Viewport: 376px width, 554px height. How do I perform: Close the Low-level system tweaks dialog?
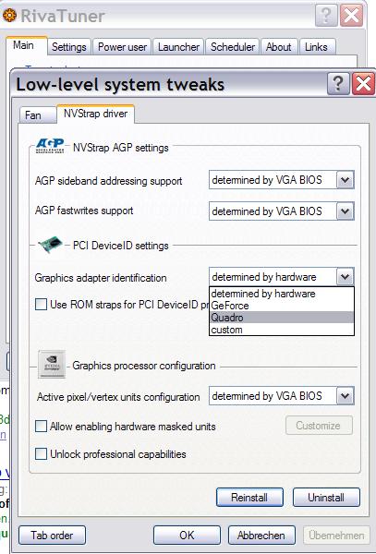pyautogui.click(x=363, y=84)
